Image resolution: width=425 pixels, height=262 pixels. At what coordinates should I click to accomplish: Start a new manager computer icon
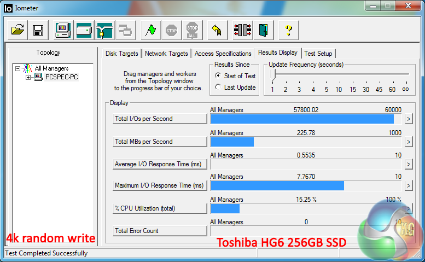63,30
